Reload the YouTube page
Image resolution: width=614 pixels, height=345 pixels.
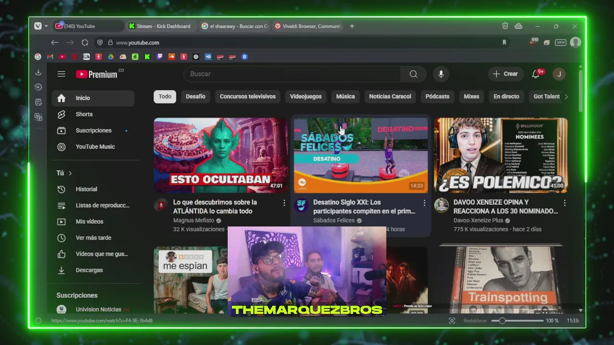pos(85,43)
